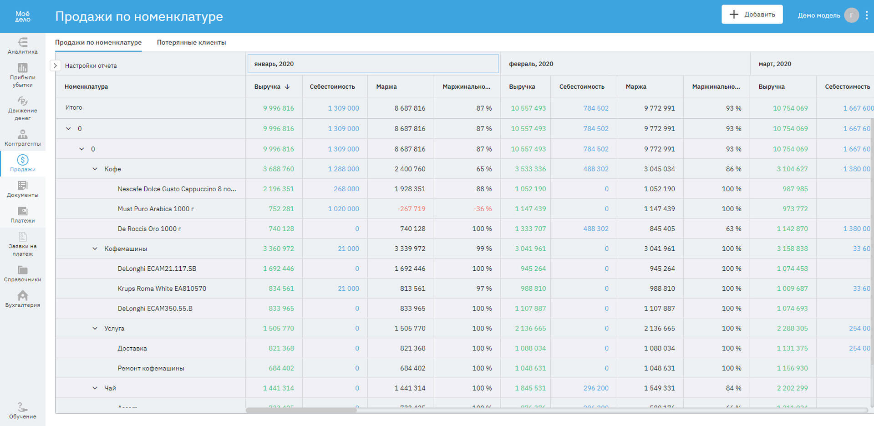
Task: Collapse the Кофе category row
Action: [x=95, y=169]
